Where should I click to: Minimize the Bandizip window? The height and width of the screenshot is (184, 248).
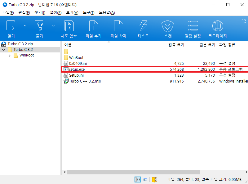(214, 5)
